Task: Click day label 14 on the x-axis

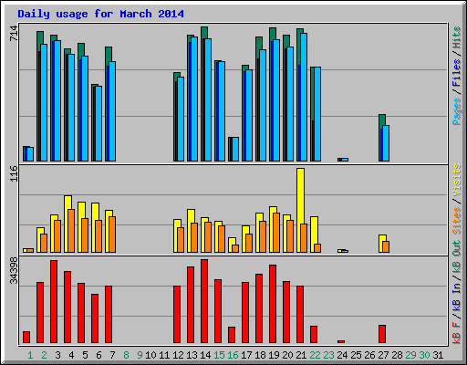Action: tap(205, 355)
